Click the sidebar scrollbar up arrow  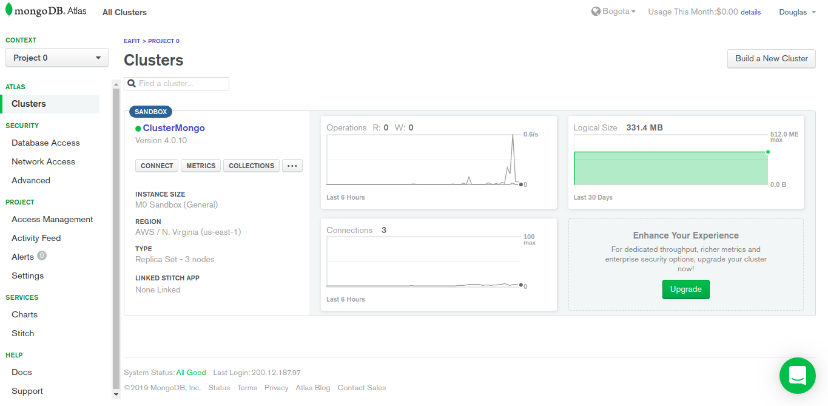pyautogui.click(x=116, y=83)
